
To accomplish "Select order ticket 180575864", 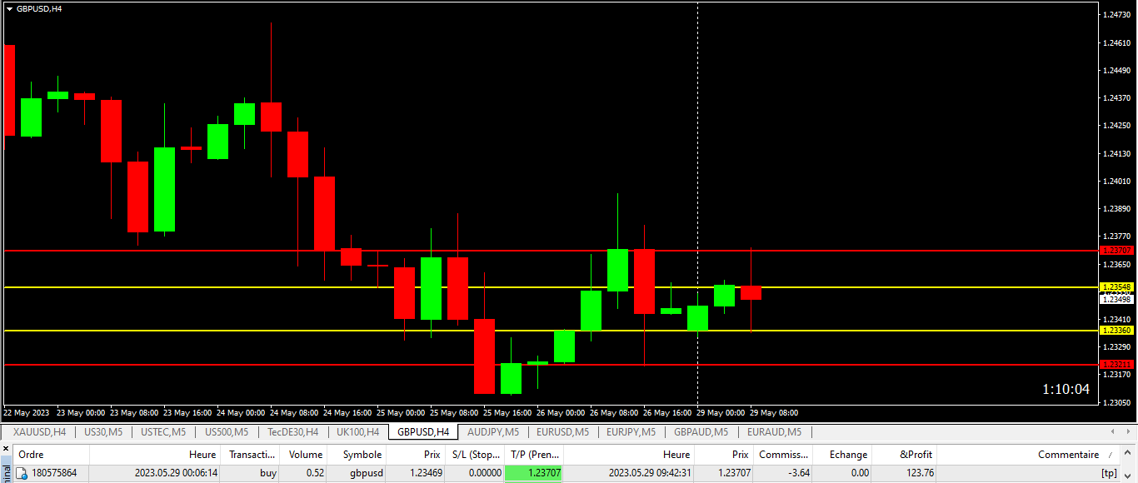I will [x=54, y=473].
